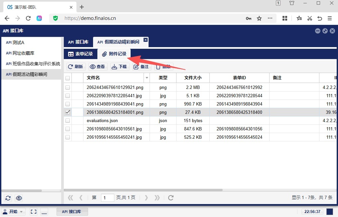Toggle the select-all header checkbox

68,78
